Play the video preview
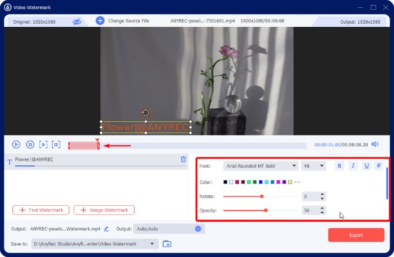This screenshot has width=394, height=257. tap(16, 144)
